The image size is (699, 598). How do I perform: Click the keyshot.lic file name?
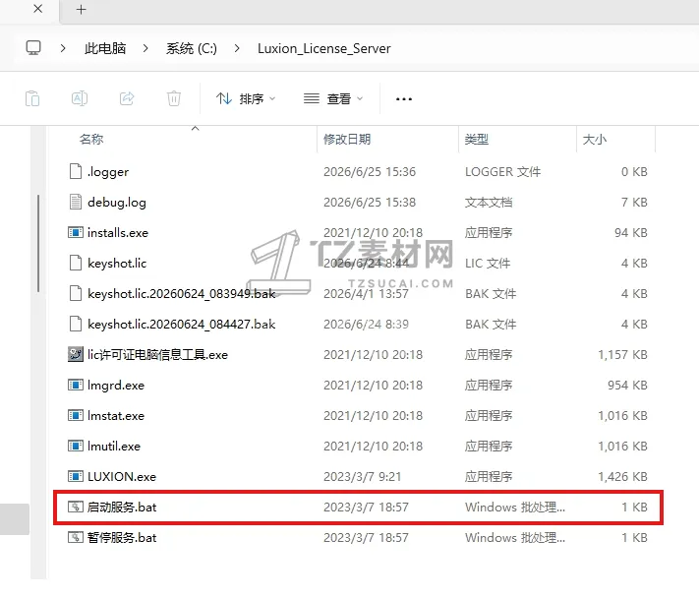(x=117, y=264)
